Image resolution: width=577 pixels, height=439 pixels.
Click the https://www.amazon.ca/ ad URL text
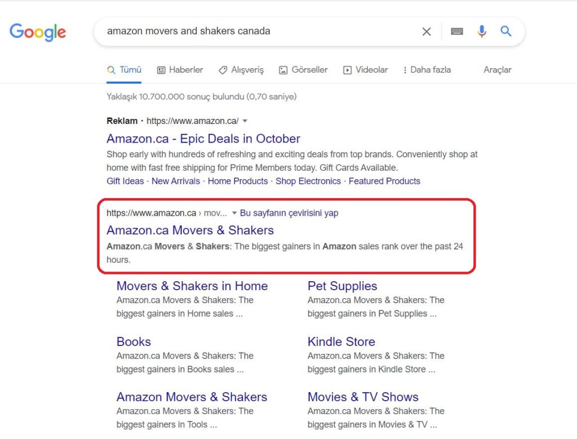point(193,121)
